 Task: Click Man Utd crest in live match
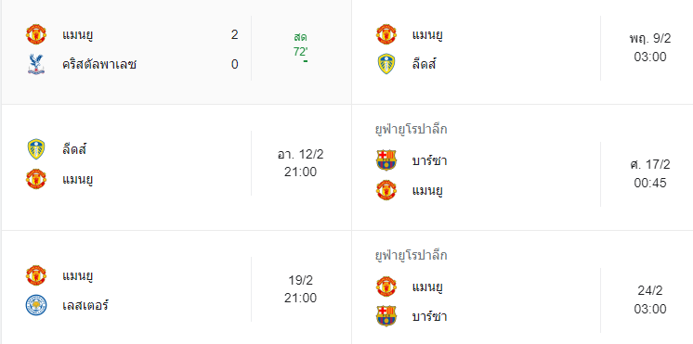36,34
